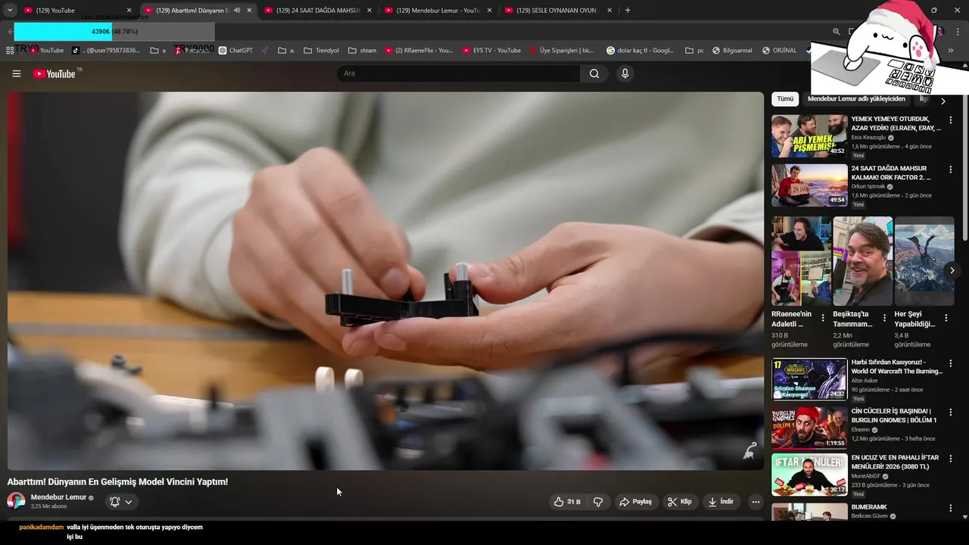Viewport: 969px width, 545px height.
Task: Open RRaenee'nin Adaletli short thumbnail
Action: [x=801, y=261]
